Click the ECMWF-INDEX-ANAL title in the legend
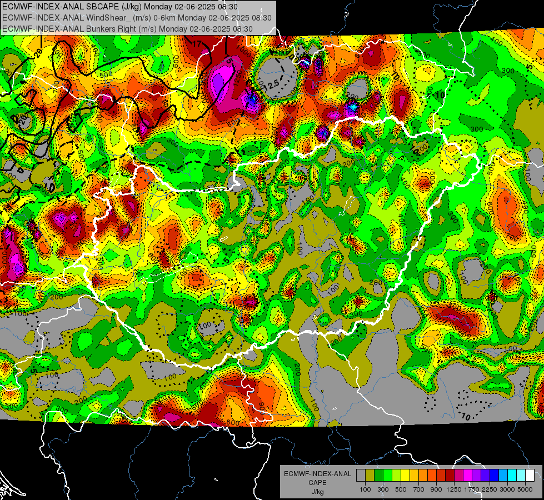 point(317,474)
